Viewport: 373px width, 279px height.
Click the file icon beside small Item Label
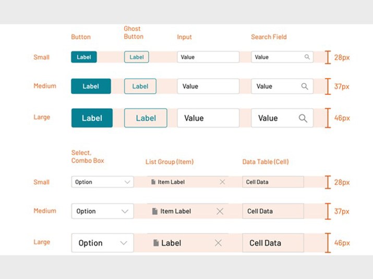point(153,182)
